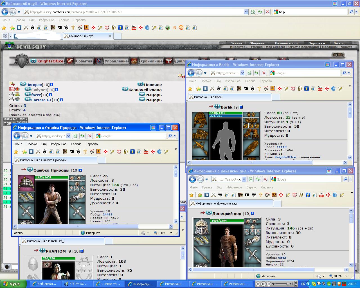
Task: Open info icon next to Чигорек
Action: coord(52,85)
